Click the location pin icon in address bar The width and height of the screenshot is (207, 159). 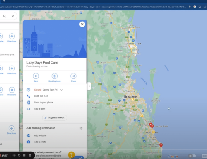coord(190,7)
